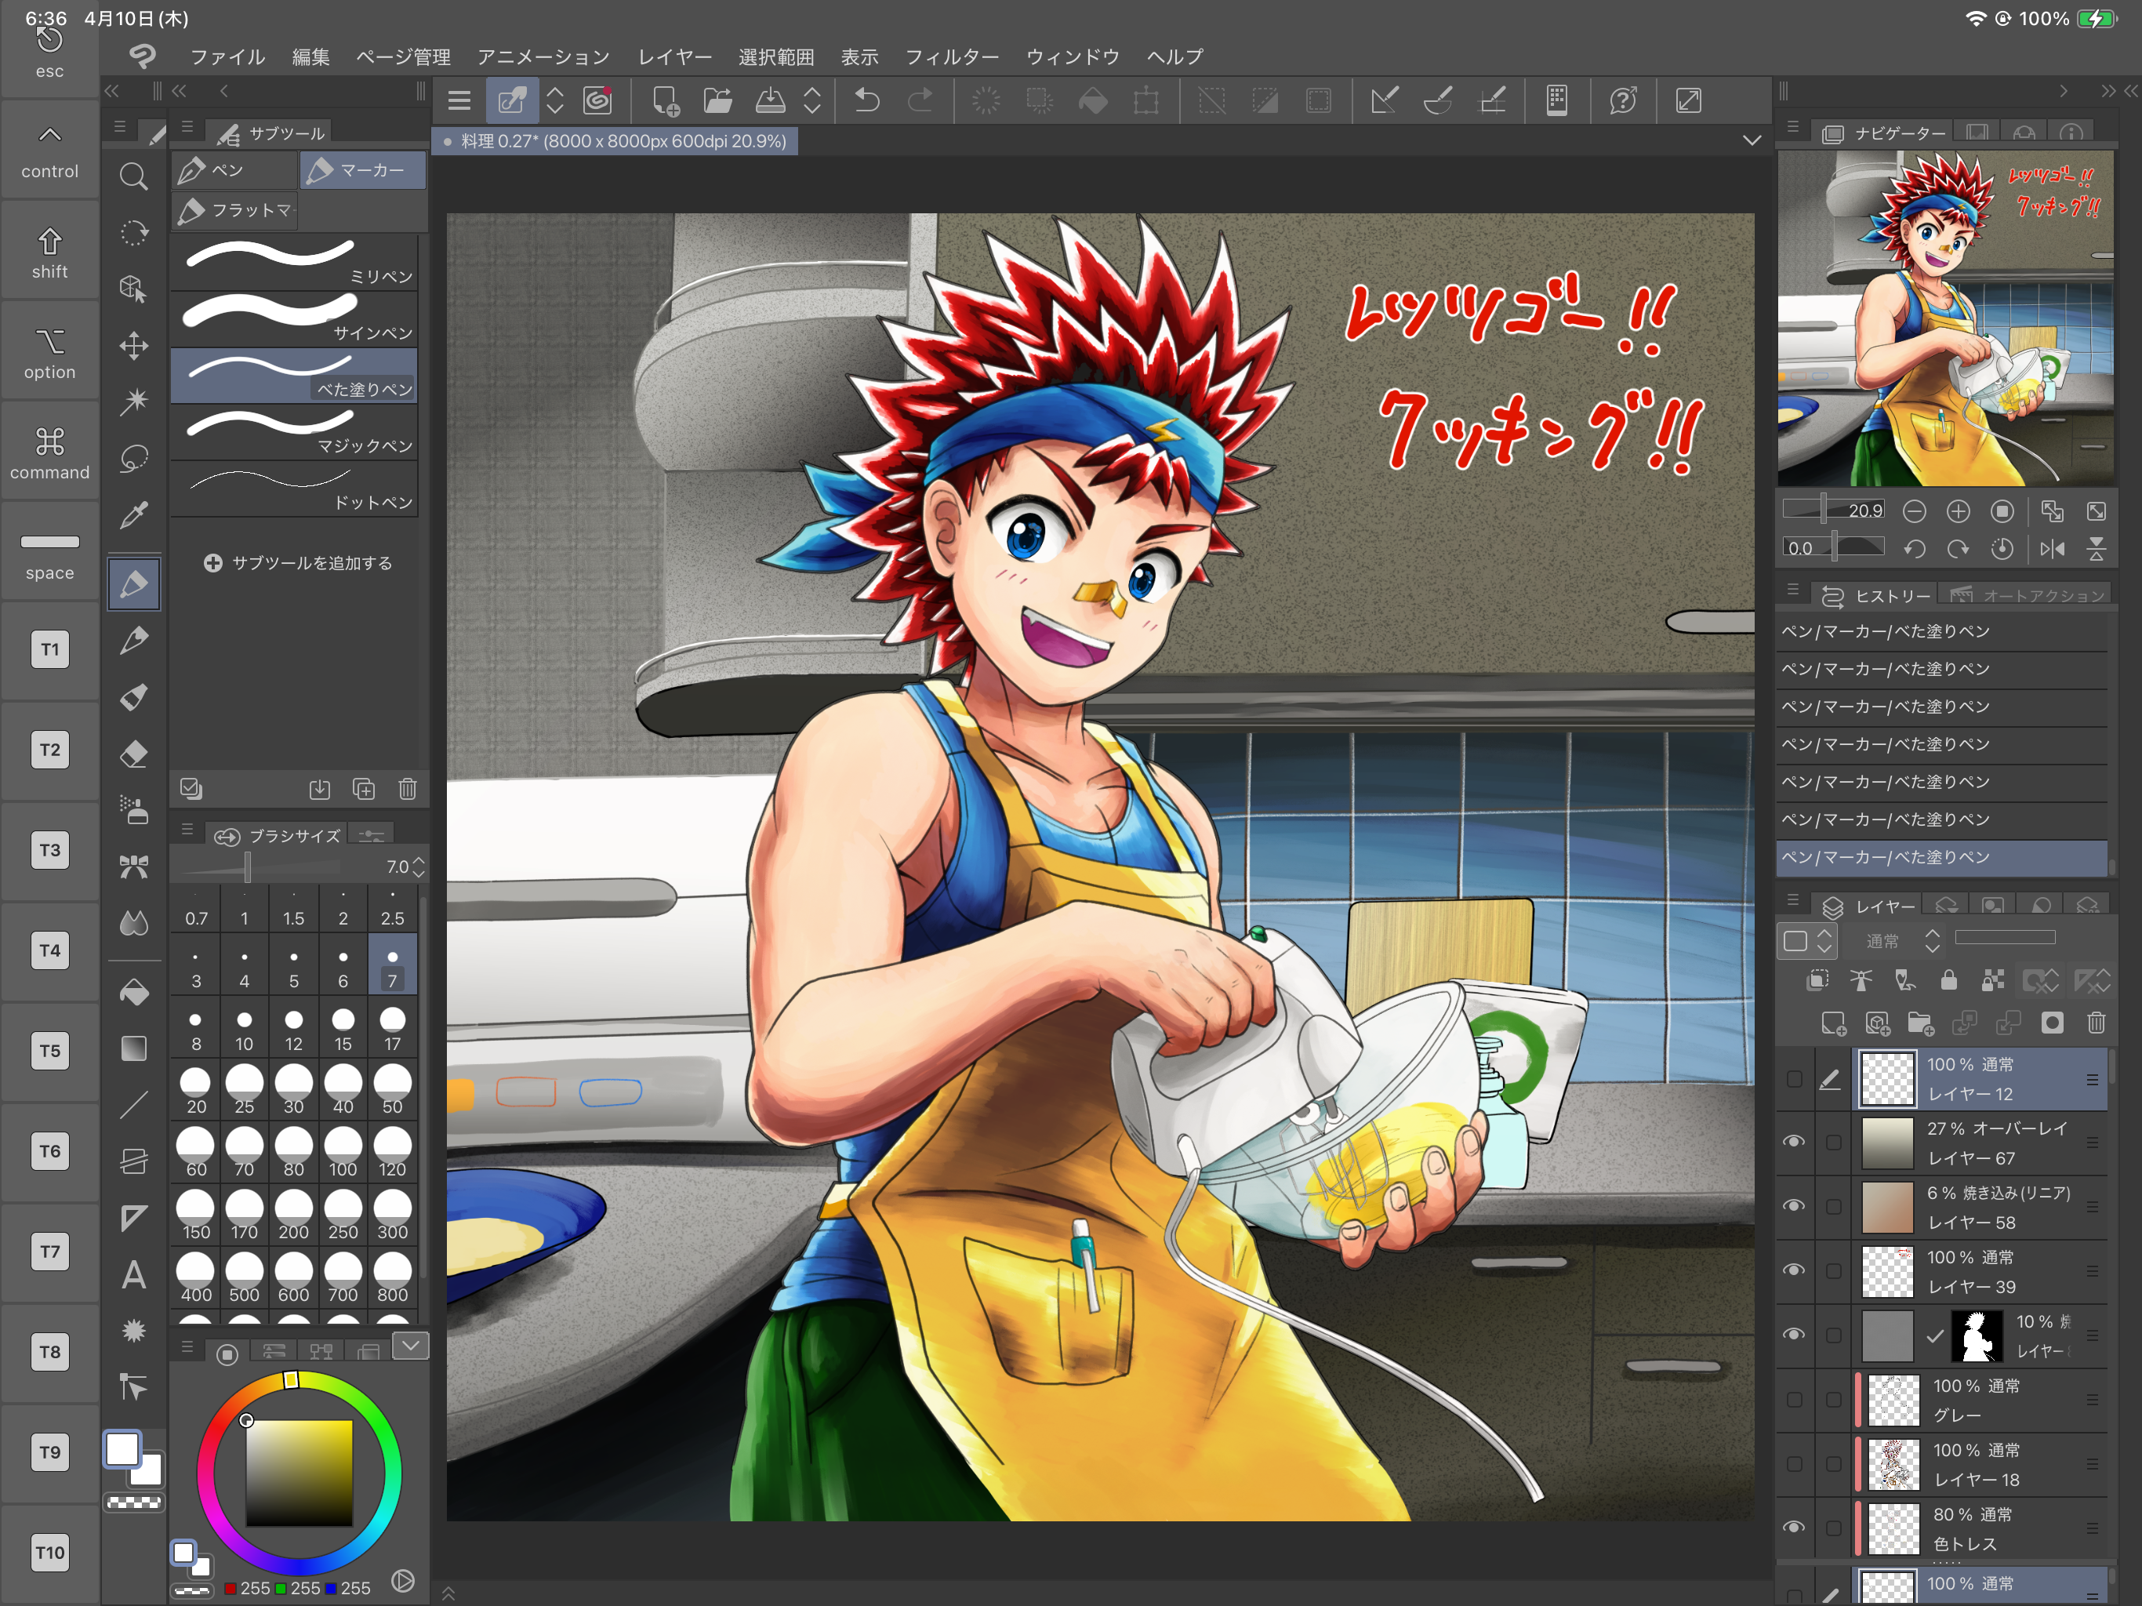Switch to the ペン sub tool tab
This screenshot has height=1606, width=2142.
click(234, 170)
